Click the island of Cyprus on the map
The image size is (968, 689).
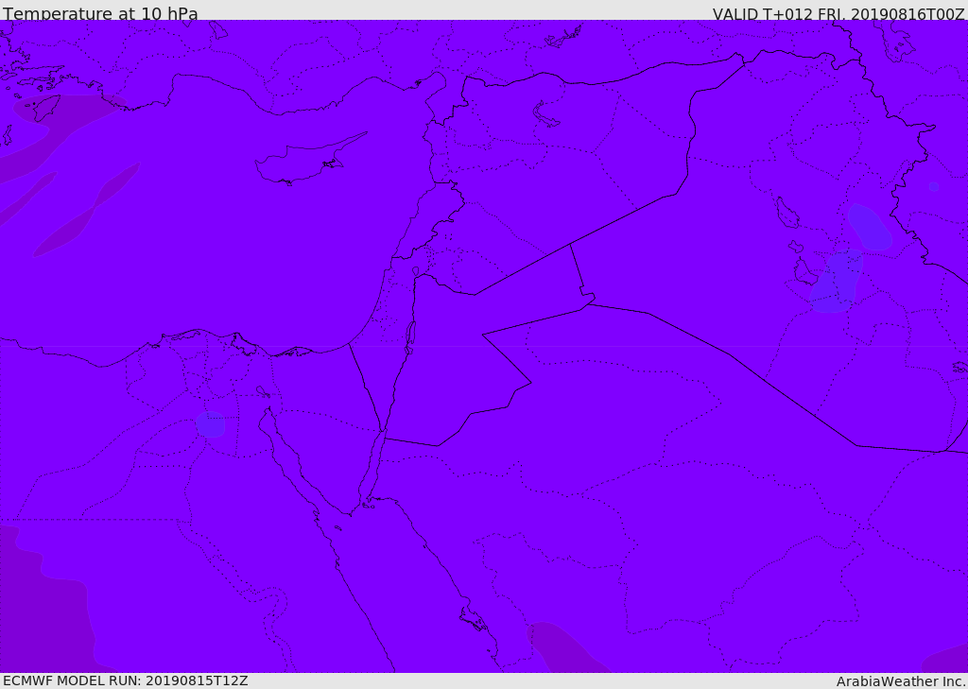[309, 161]
